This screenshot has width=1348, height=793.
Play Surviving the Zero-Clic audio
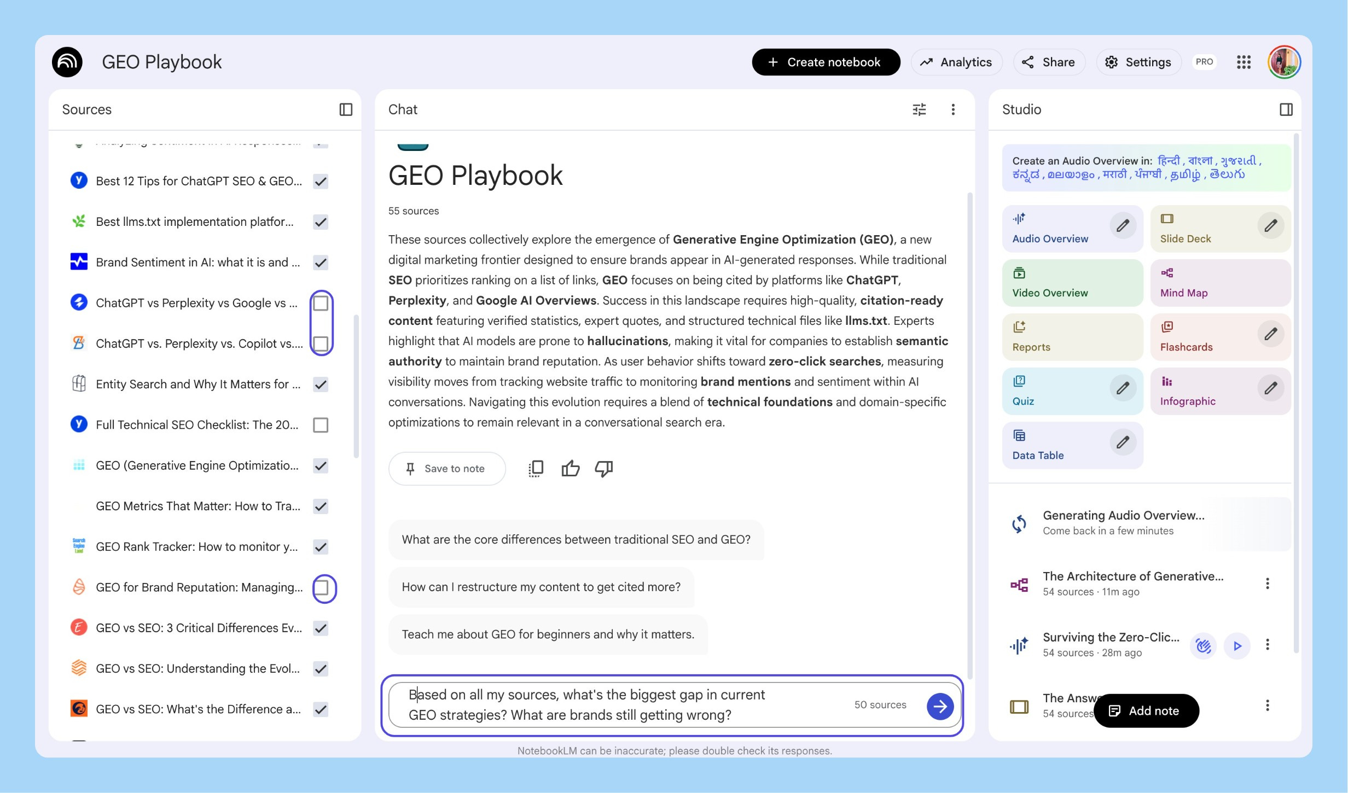pos(1237,646)
